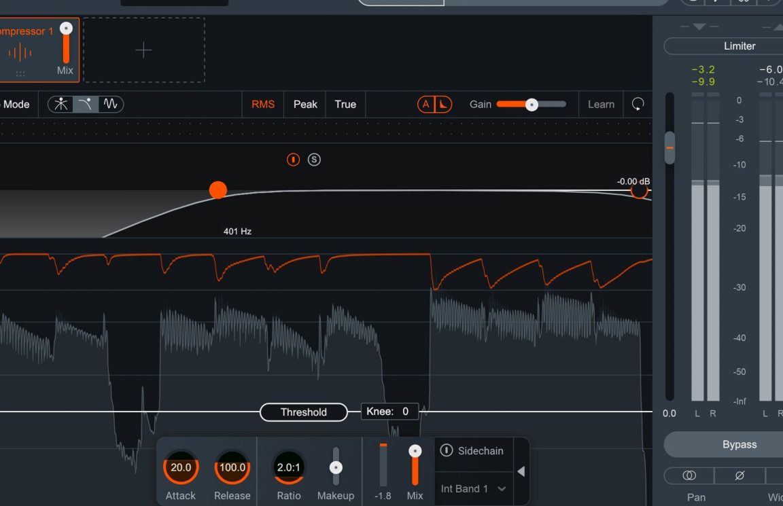Viewport: 783px width, 506px height.
Task: Click the phase Ø icon near Width
Action: pos(739,475)
